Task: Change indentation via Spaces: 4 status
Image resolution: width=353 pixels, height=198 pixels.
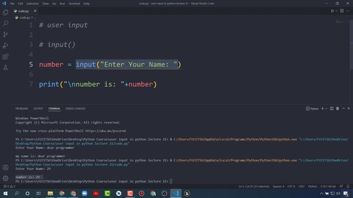Action: coord(278,186)
